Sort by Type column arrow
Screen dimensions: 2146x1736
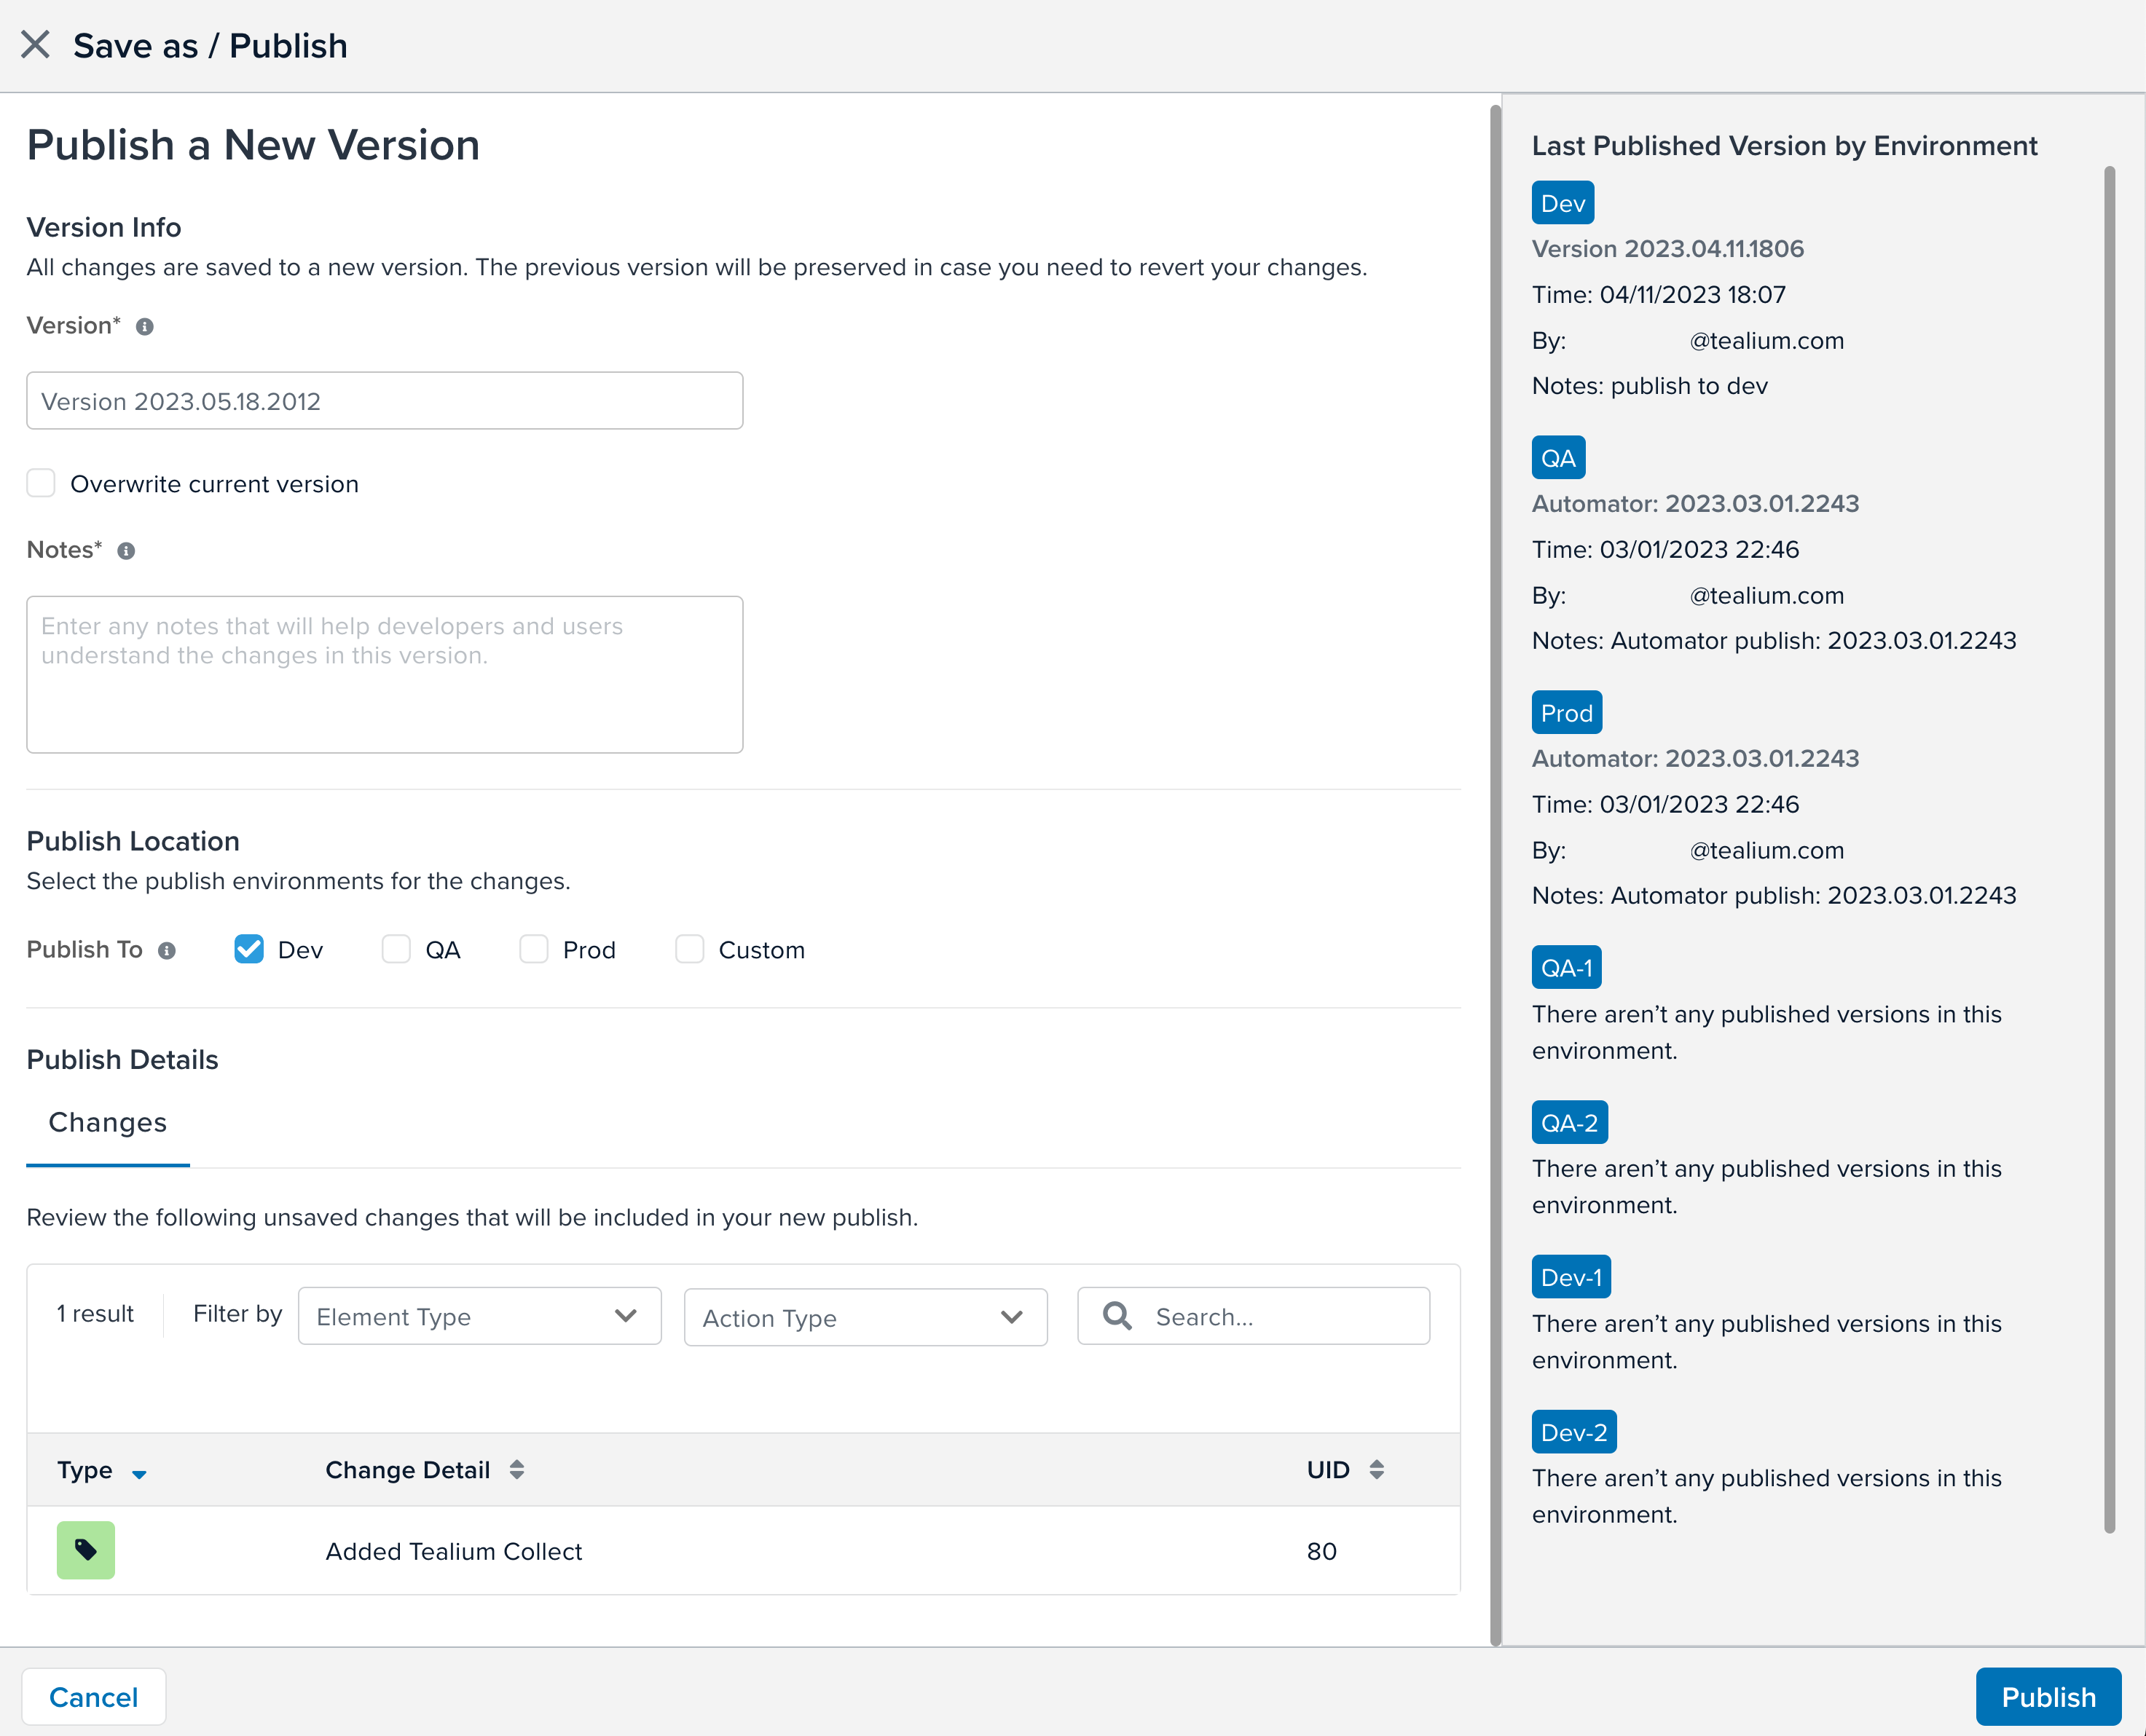[139, 1473]
